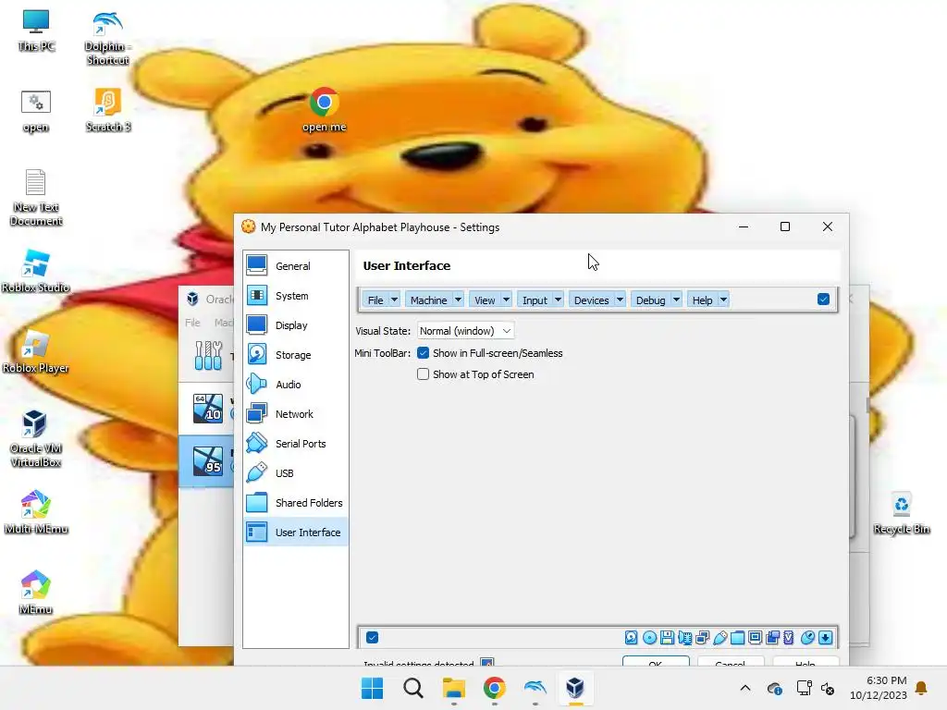Viewport: 947px width, 710px height.
Task: Open File Explorer from the taskbar
Action: coord(453,688)
